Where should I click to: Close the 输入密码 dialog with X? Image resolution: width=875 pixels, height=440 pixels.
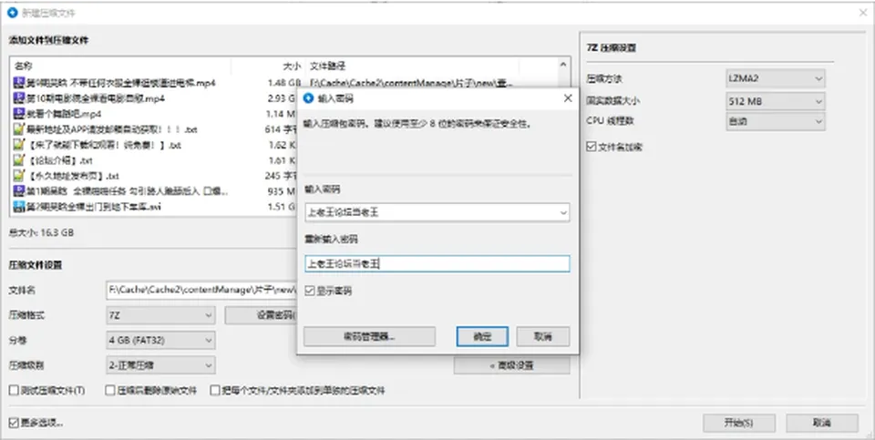tap(568, 98)
